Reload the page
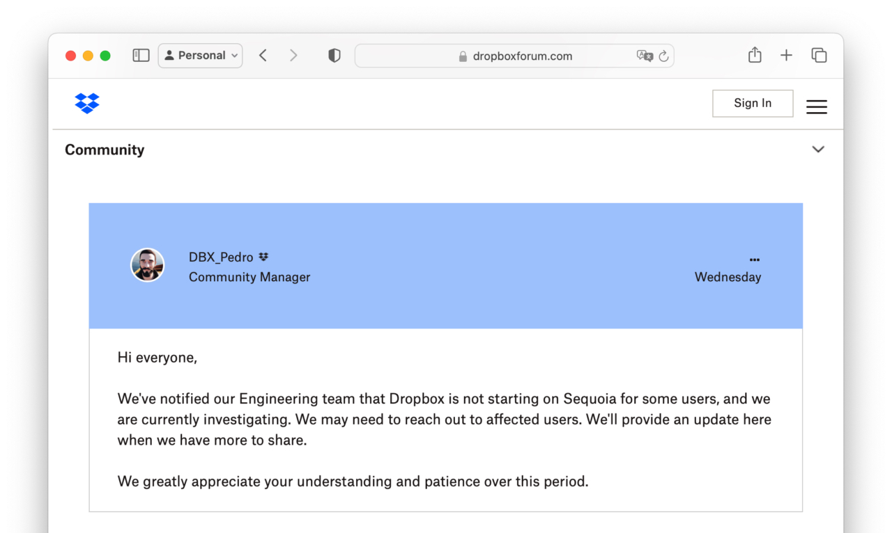Viewport: 892px width, 533px height. pyautogui.click(x=663, y=56)
